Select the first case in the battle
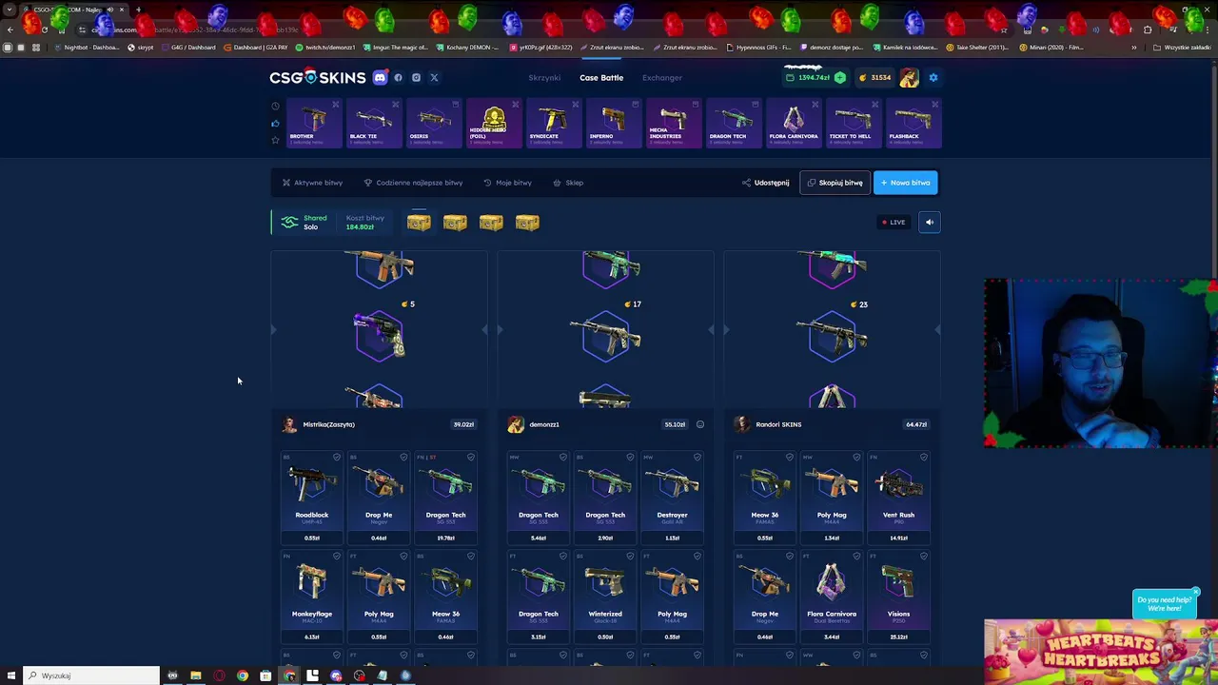 [419, 223]
